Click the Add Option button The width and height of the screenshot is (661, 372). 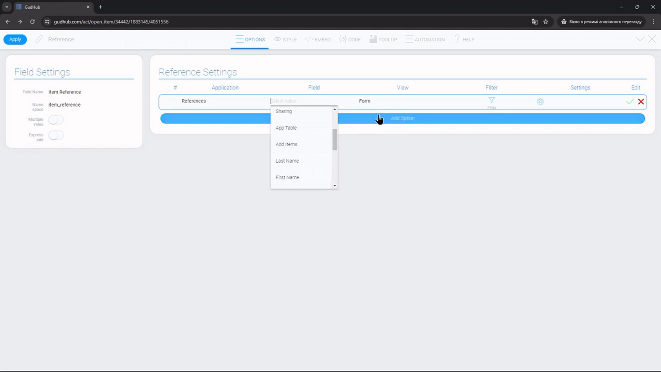(403, 118)
